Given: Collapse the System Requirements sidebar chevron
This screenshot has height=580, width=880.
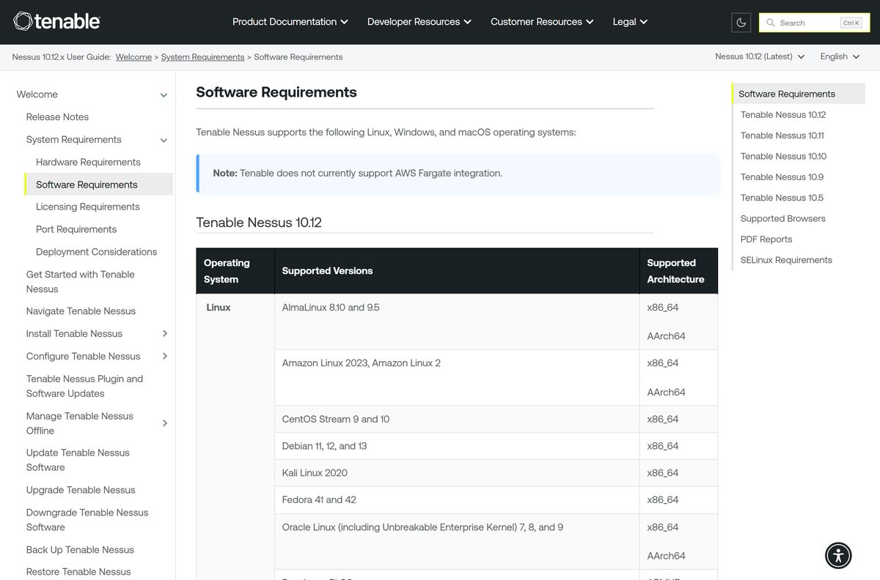Looking at the screenshot, I should [164, 140].
